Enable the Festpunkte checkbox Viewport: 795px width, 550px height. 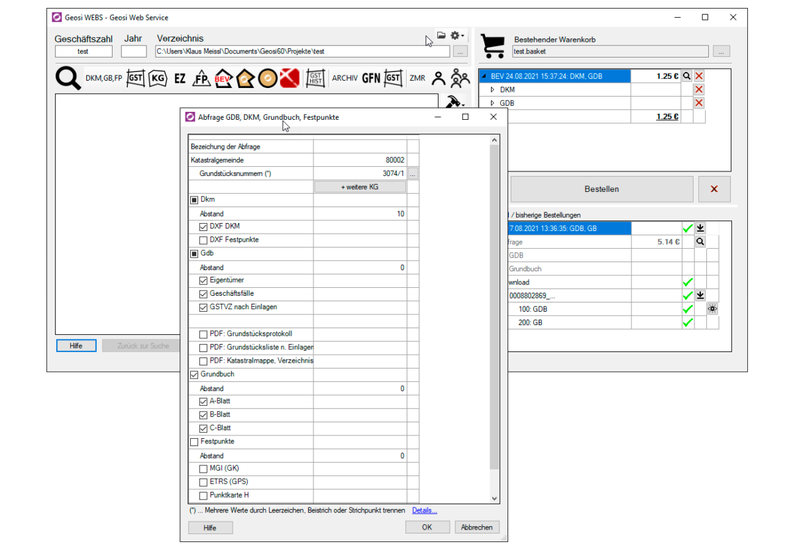pyautogui.click(x=193, y=441)
